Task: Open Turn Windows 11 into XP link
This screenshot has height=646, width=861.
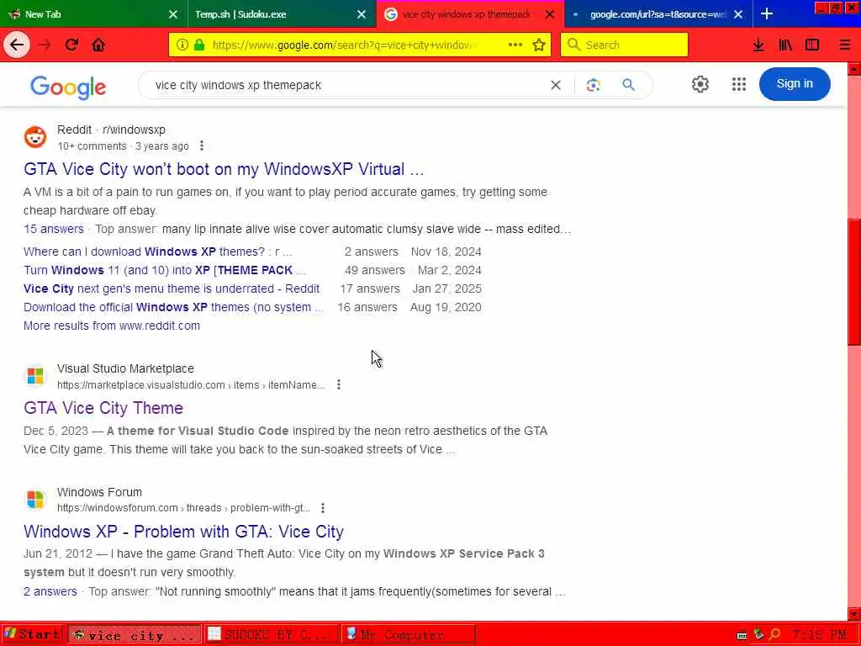Action: coord(164,270)
